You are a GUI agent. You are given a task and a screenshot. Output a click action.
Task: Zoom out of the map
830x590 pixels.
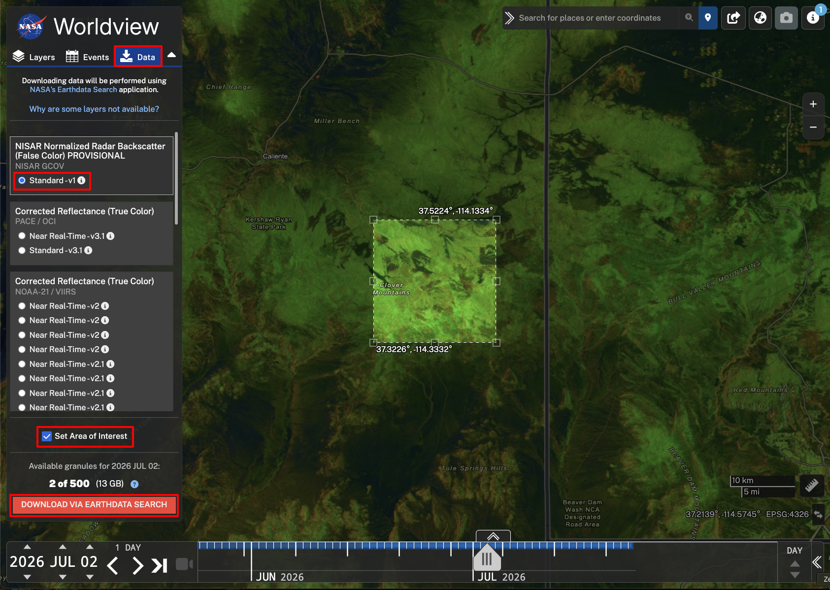click(813, 127)
